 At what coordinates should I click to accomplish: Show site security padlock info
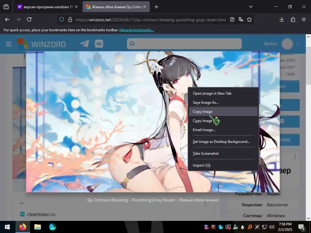[70, 20]
